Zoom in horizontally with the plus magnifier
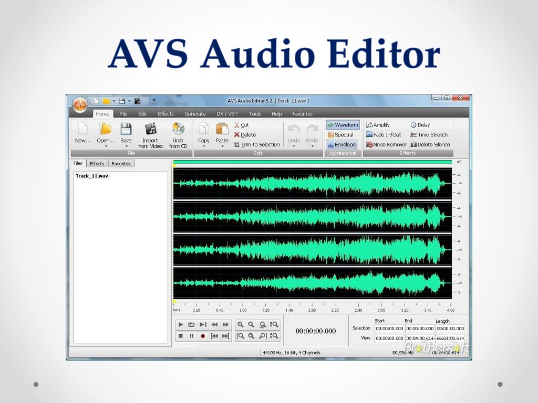 click(241, 324)
